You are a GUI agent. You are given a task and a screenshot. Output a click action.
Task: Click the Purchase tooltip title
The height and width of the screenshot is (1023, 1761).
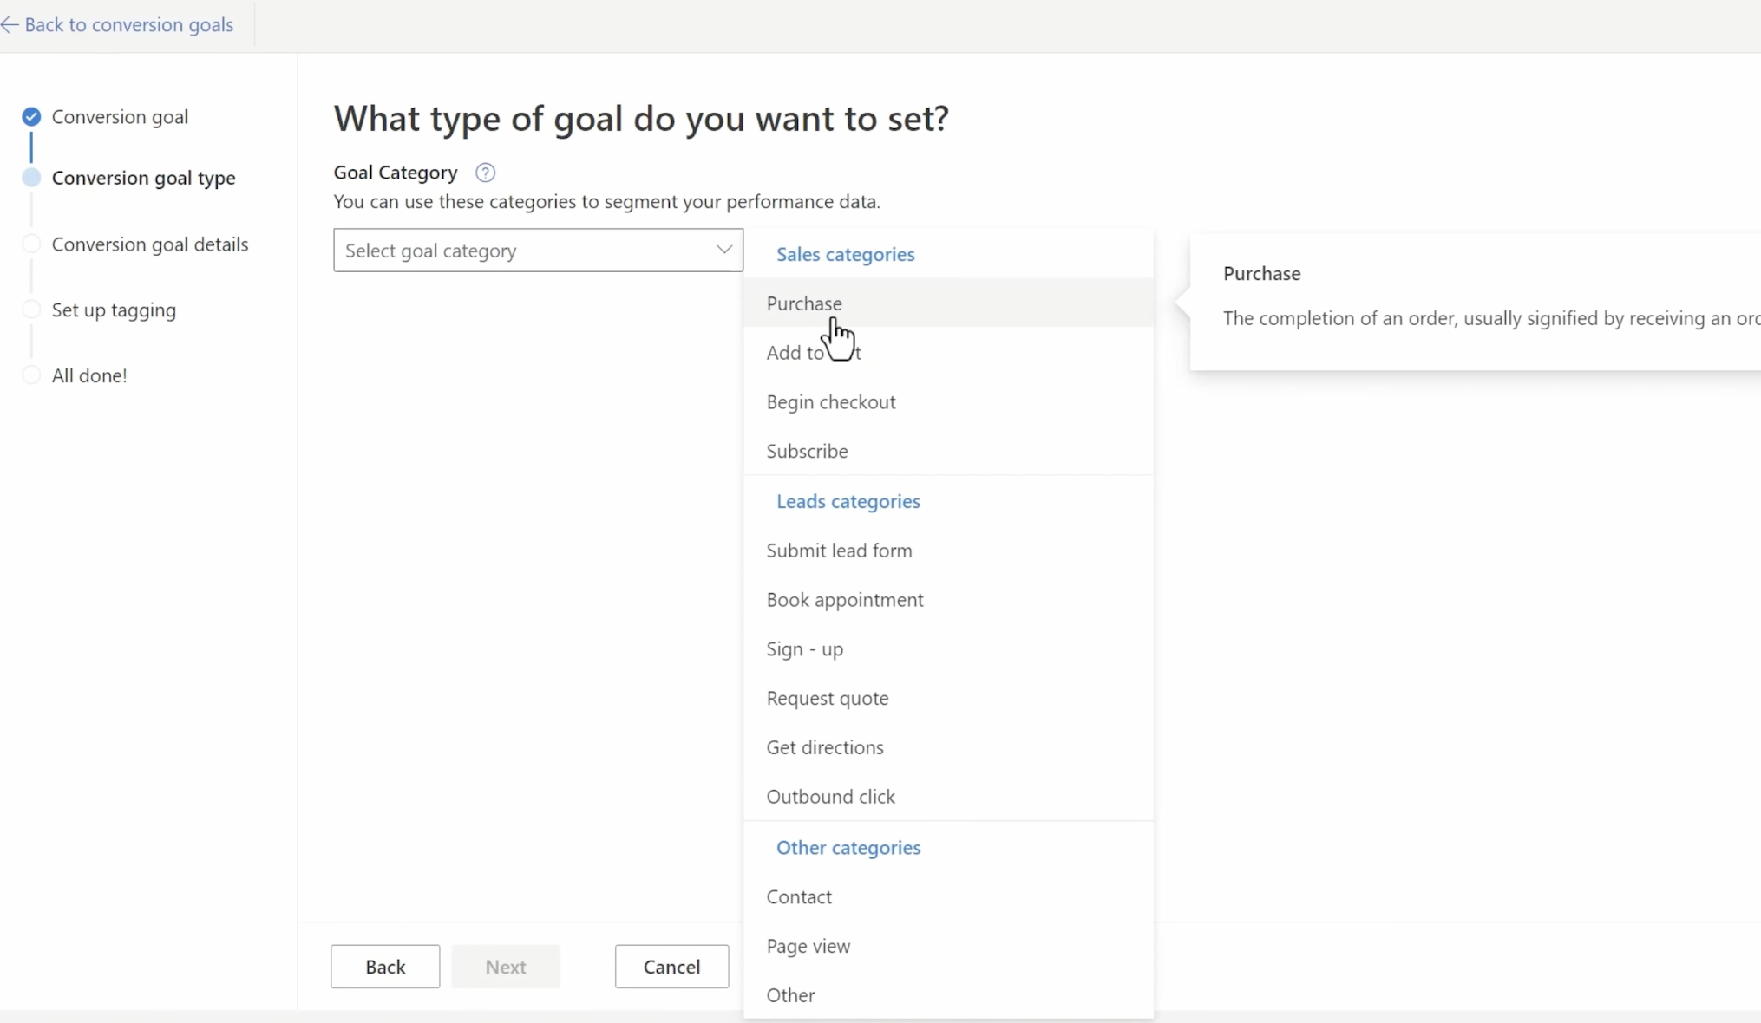click(1261, 274)
